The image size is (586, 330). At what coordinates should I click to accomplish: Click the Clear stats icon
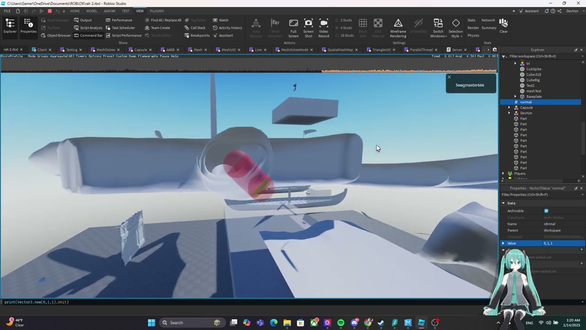point(503,26)
